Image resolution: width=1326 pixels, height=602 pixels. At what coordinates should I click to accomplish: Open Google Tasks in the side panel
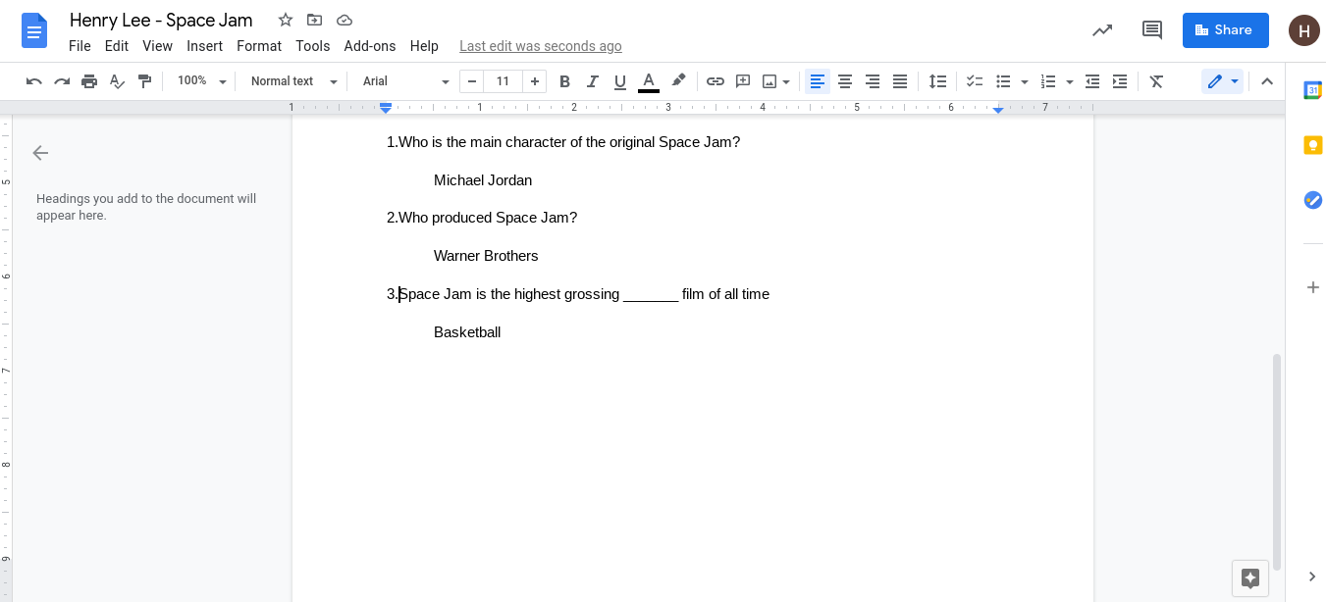click(x=1312, y=200)
